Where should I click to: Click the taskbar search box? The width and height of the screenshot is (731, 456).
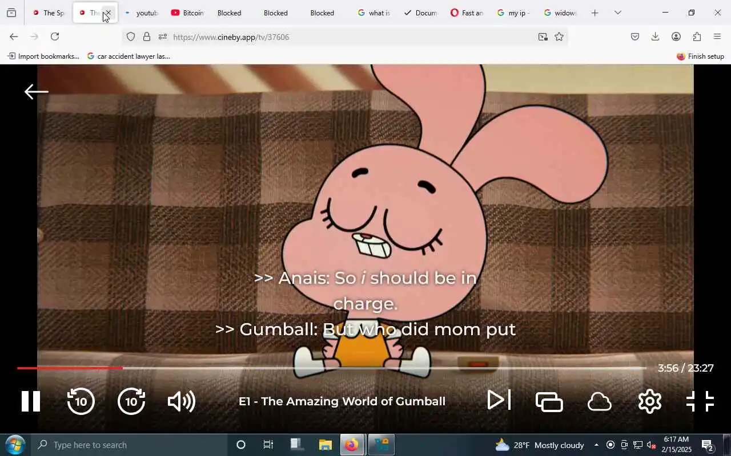pos(130,445)
